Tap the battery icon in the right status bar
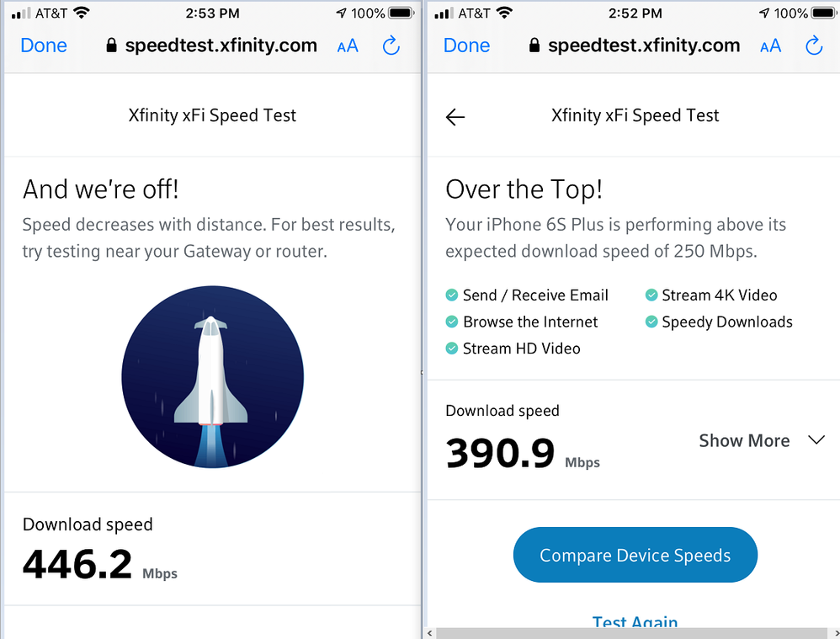This screenshot has width=840, height=639. tap(823, 13)
